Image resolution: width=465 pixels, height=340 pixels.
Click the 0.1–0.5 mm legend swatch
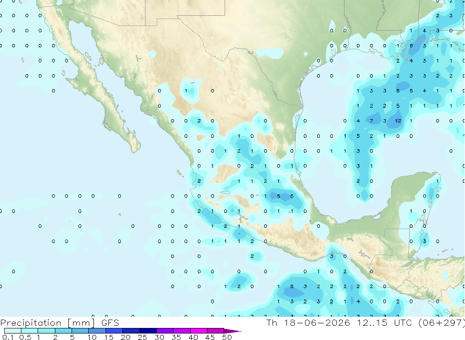coord(13,331)
